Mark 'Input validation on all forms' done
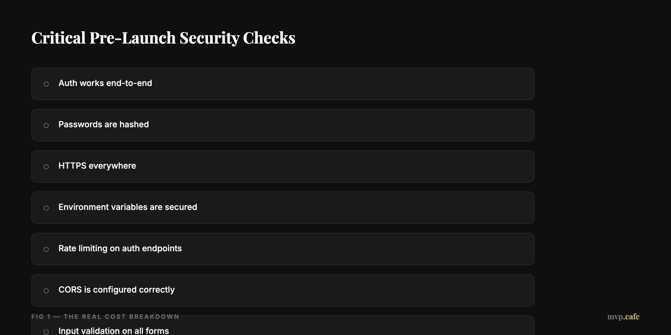This screenshot has height=335, width=671. [x=46, y=331]
